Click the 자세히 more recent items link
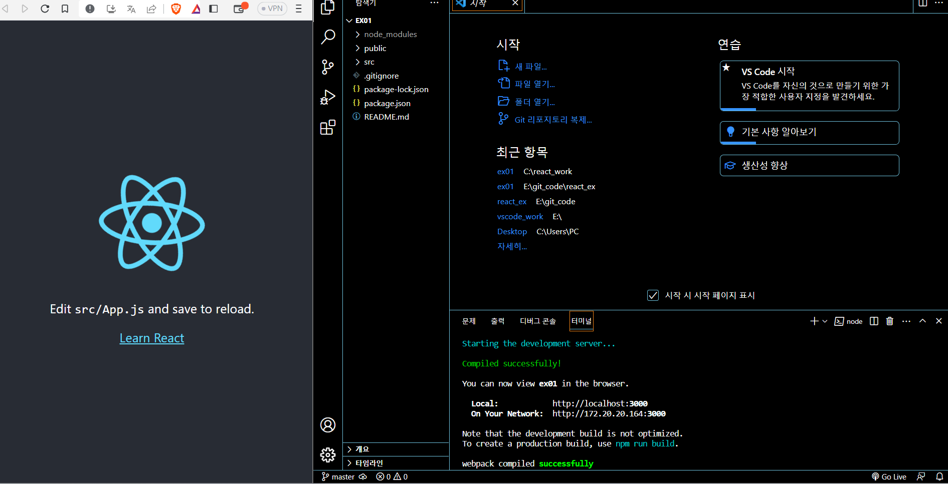 (x=512, y=246)
